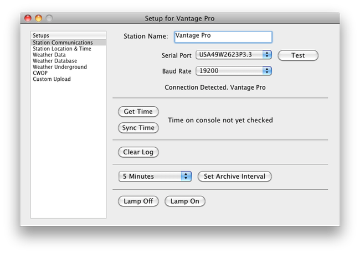Select Custom Upload in Setups list
This screenshot has width=360, height=254.
point(69,79)
